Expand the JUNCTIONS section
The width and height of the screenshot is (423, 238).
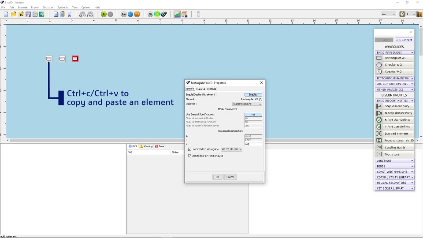click(394, 161)
